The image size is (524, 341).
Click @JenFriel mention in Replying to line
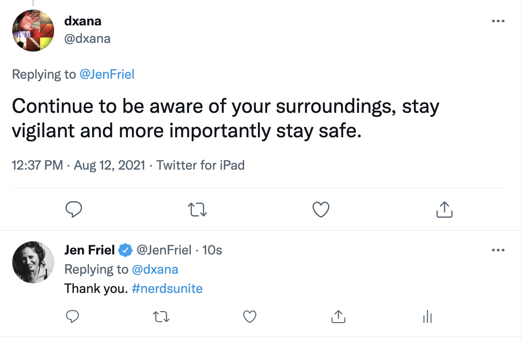click(107, 74)
